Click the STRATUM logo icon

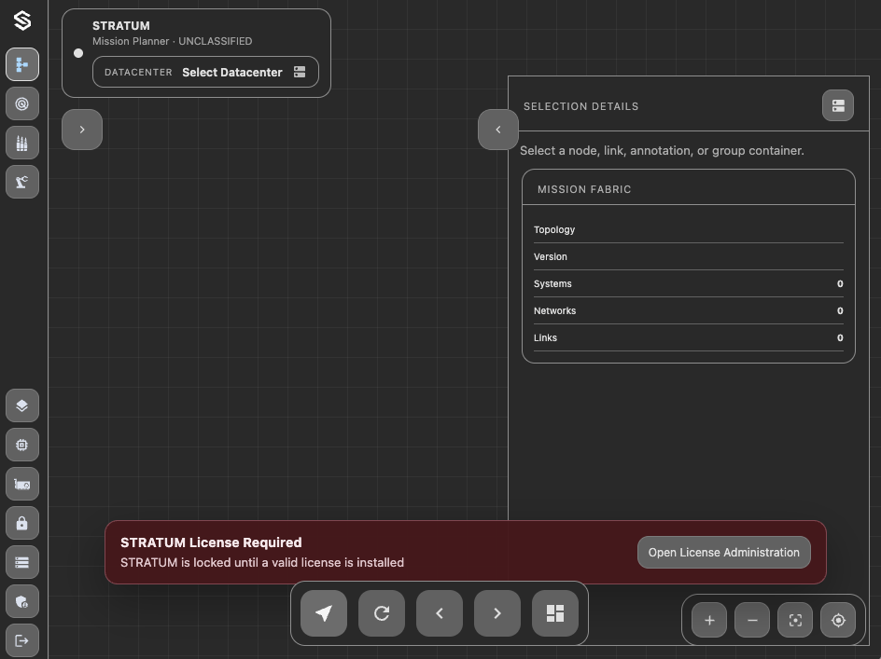click(22, 21)
